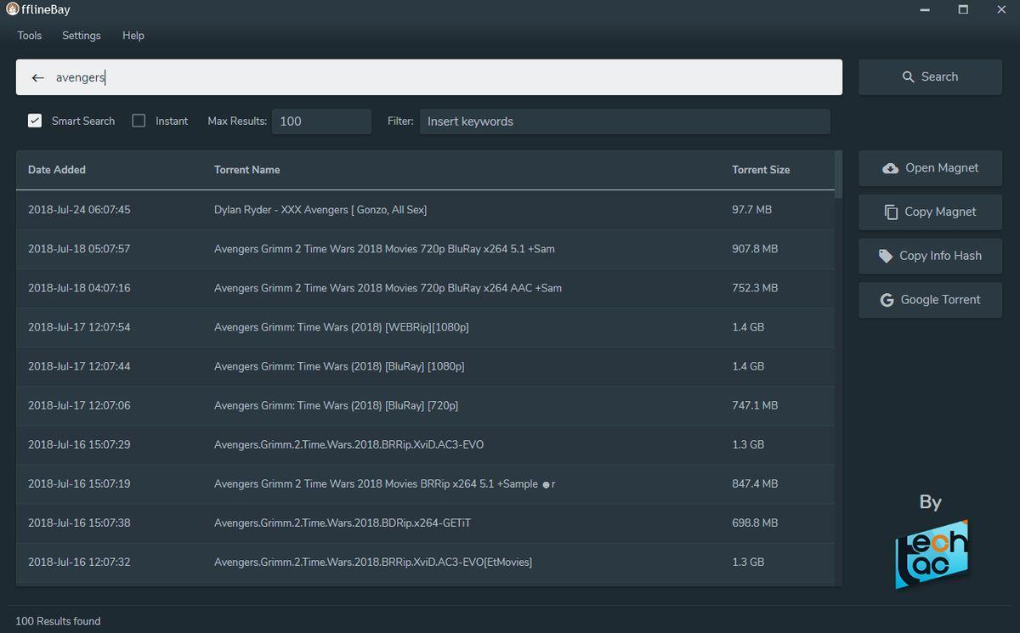Image resolution: width=1020 pixels, height=633 pixels.
Task: Click the 847.4 MB size cell
Action: 755,483
